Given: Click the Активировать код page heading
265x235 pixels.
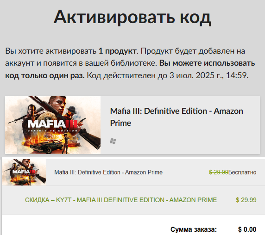Looking at the screenshot, I should point(132,17).
